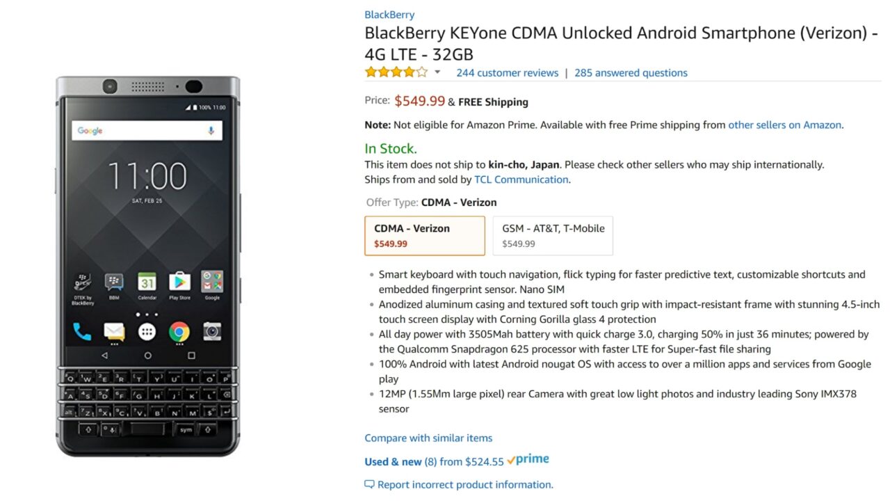Open Used & new offers link
The height and width of the screenshot is (501, 890).
coord(393,462)
